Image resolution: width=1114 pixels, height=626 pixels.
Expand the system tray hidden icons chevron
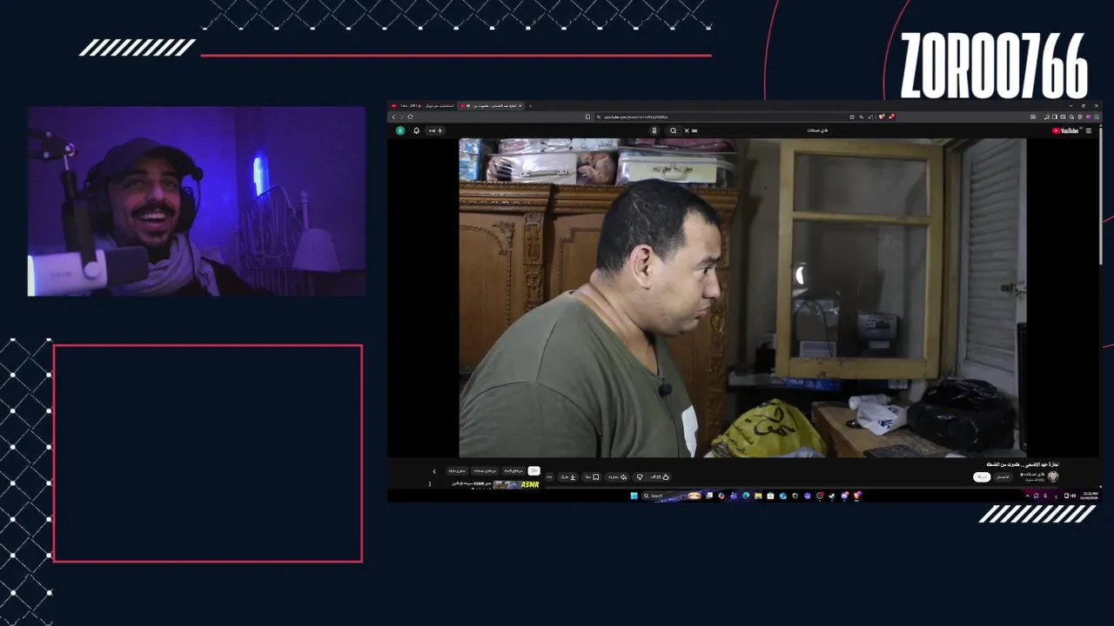click(1027, 496)
